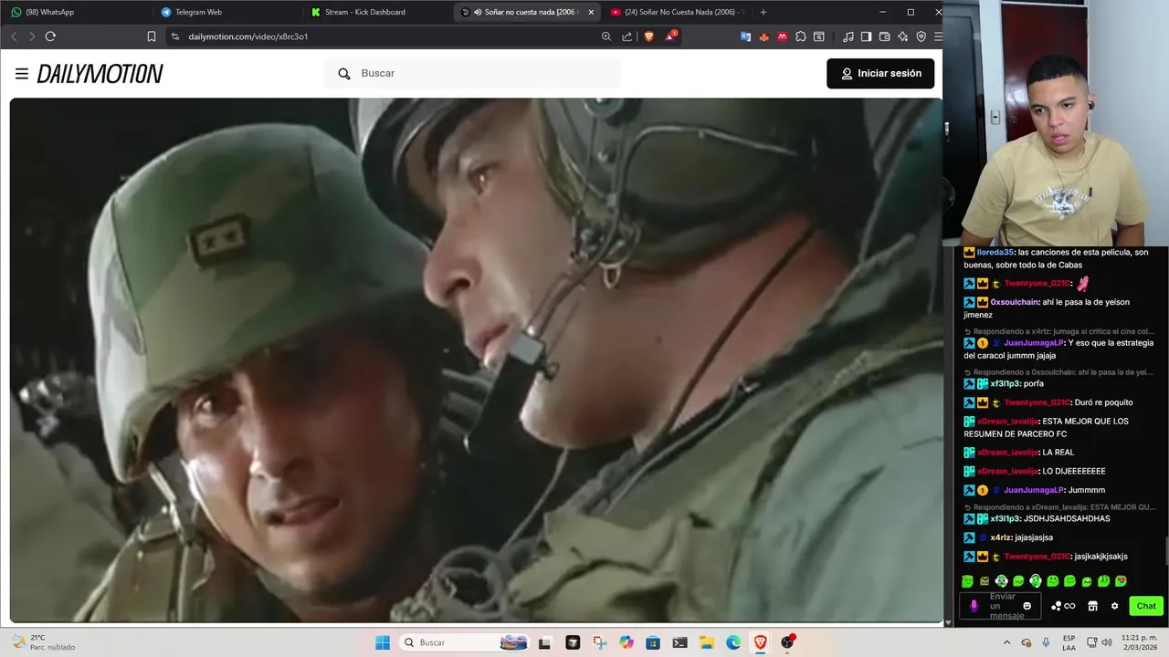Viewport: 1169px width, 657px height.
Task: Open a new browser tab
Action: coord(764,12)
